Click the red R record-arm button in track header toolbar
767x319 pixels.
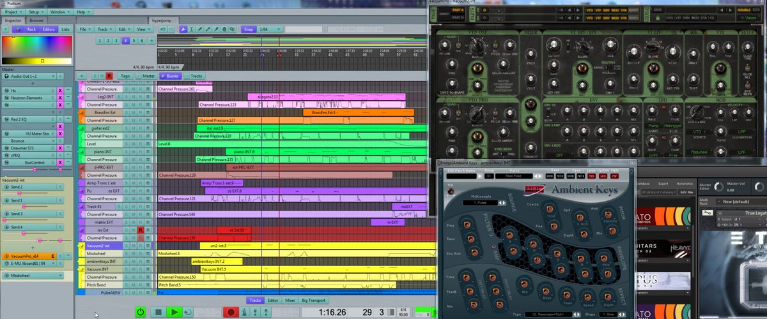click(x=109, y=76)
